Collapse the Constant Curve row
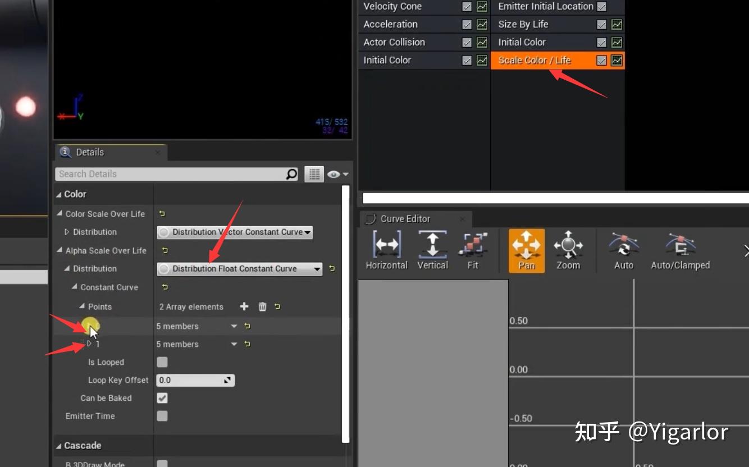Viewport: 749px width, 467px height. point(75,287)
